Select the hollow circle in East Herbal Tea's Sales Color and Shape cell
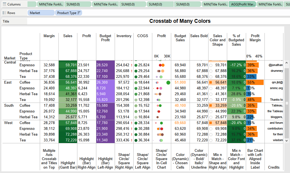290x173 pixels. (211, 94)
